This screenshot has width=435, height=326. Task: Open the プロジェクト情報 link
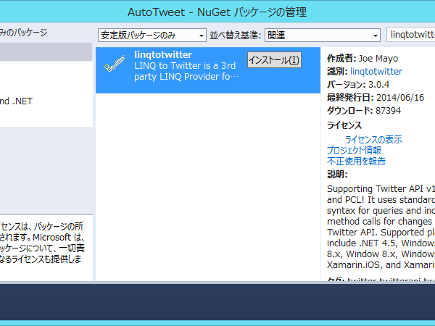click(355, 150)
